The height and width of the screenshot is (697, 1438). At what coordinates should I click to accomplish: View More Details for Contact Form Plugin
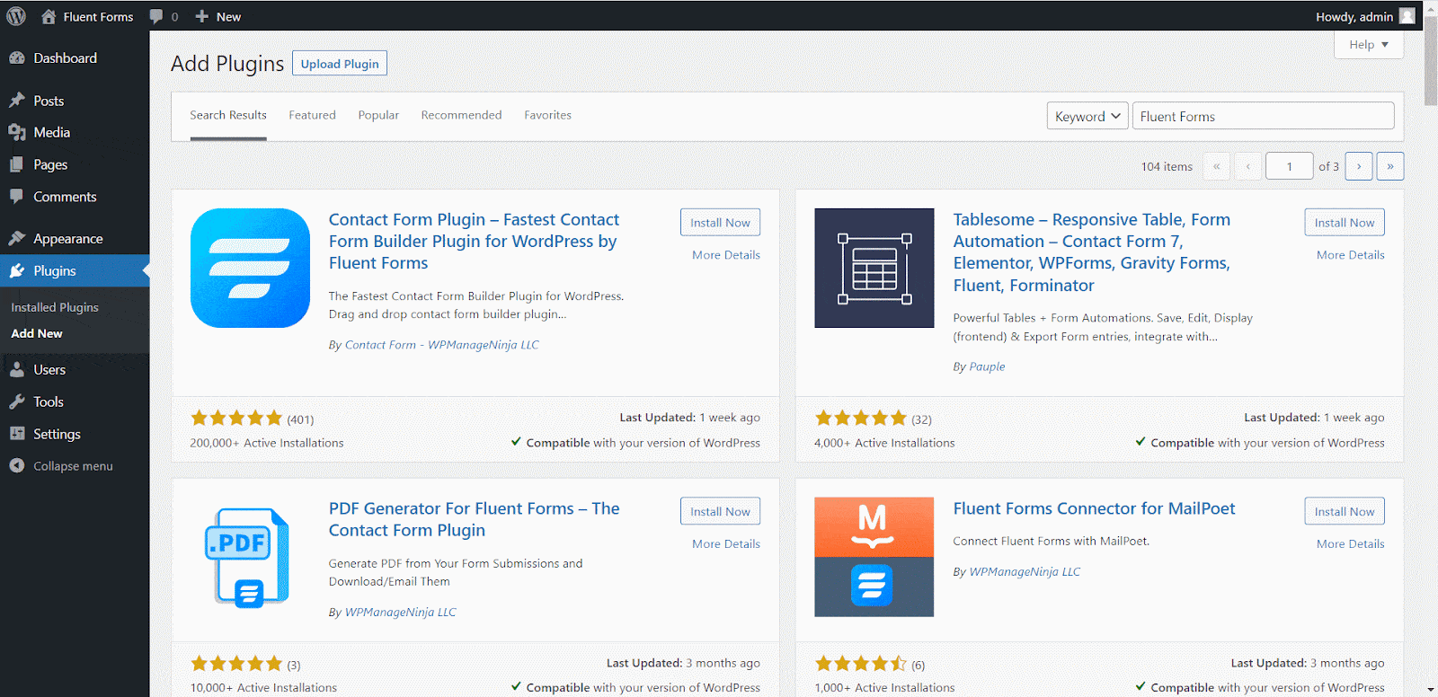(726, 255)
